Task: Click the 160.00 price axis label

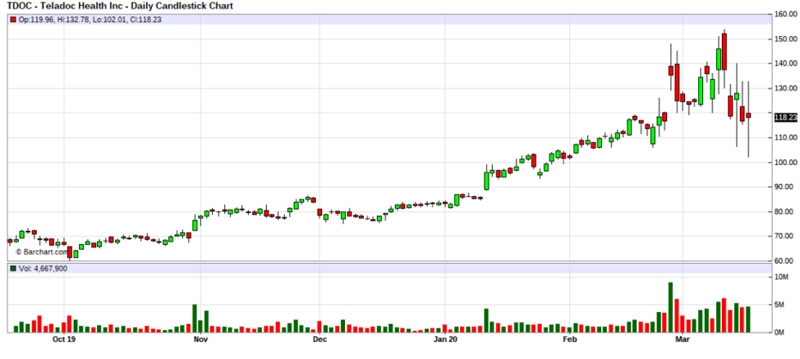Action: click(x=786, y=14)
